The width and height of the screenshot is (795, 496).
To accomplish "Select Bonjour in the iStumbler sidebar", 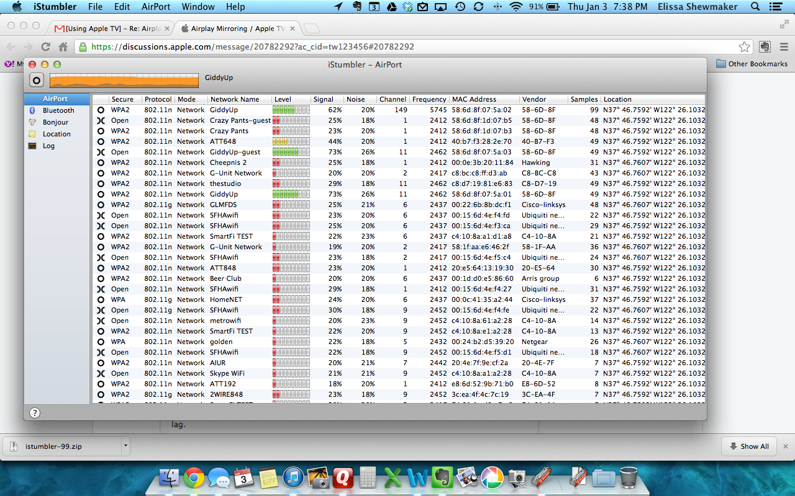I will (x=57, y=122).
